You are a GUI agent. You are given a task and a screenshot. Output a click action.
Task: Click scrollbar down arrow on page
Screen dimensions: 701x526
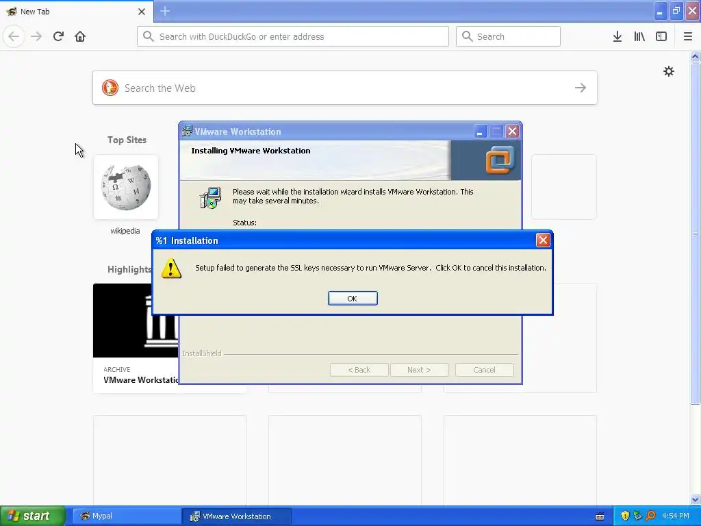coord(695,499)
